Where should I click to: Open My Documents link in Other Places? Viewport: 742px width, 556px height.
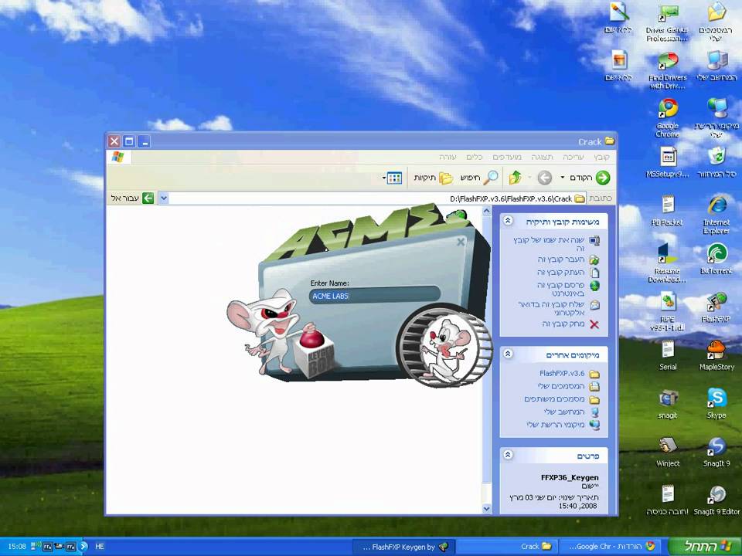[569, 386]
